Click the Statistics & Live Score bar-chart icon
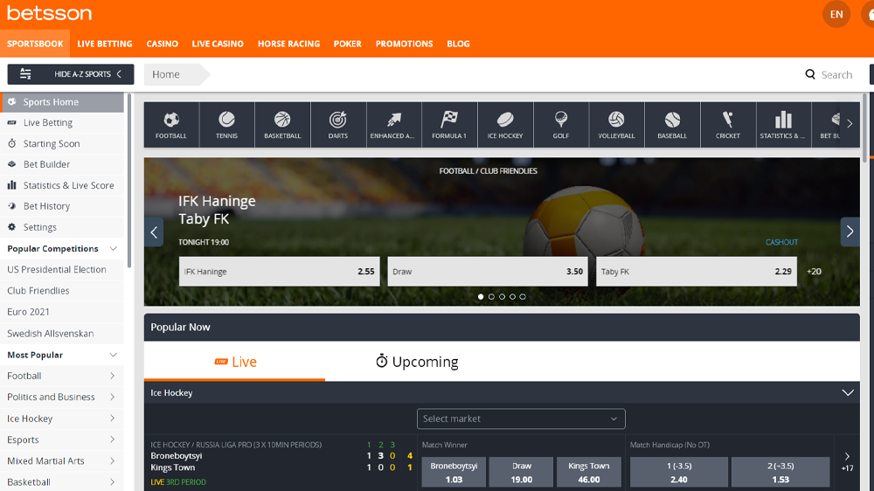This screenshot has width=874, height=491. point(11,185)
